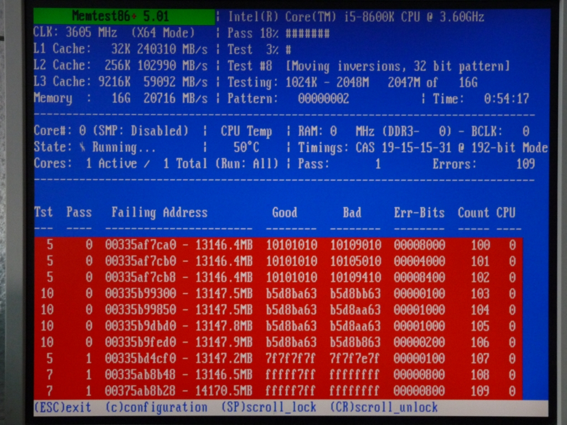Click failing address 00335b9dbd0

point(141,325)
